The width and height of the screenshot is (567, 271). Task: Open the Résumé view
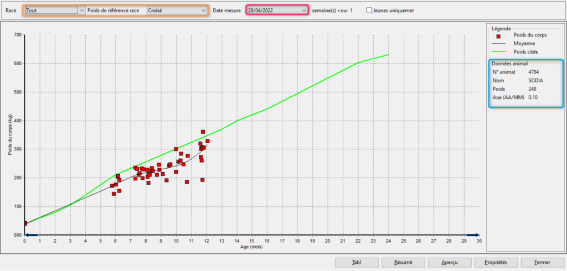click(403, 262)
